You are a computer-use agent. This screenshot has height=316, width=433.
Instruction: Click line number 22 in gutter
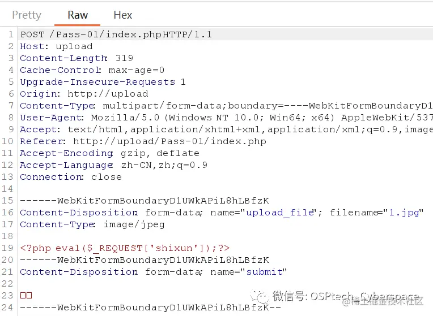(7, 283)
